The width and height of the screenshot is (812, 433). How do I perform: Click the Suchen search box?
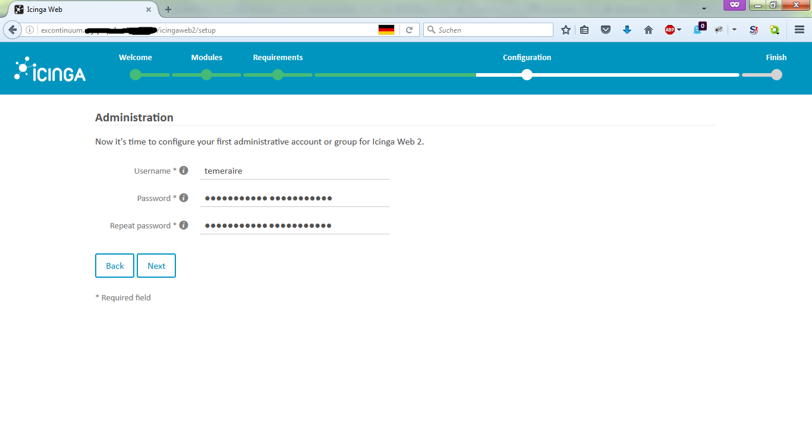click(488, 30)
